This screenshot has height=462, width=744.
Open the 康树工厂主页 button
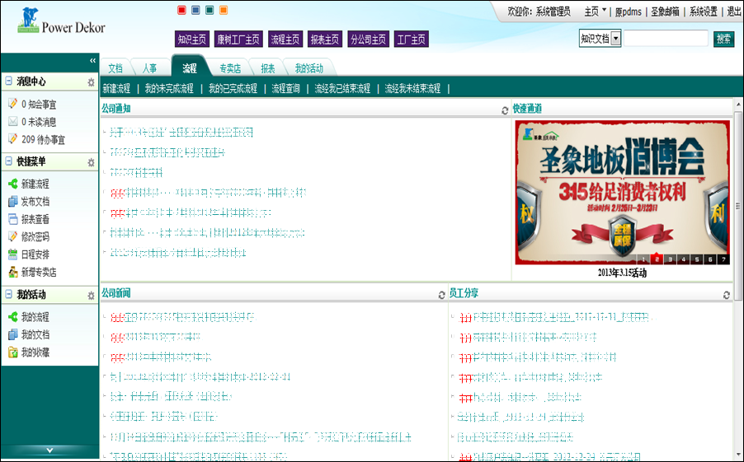click(x=238, y=40)
